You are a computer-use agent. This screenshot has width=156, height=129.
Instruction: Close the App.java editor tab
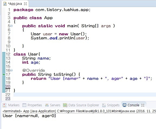tap(25, 4)
